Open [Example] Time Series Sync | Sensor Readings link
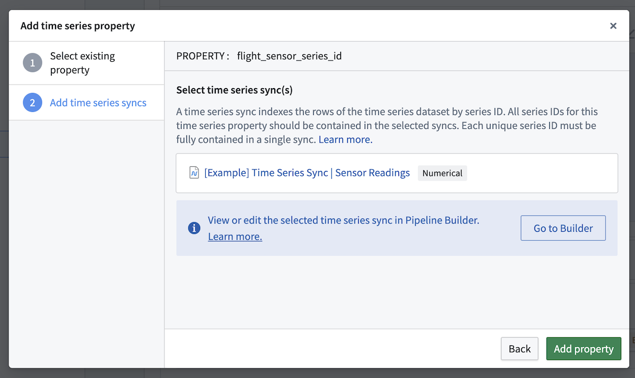The width and height of the screenshot is (635, 378). point(307,173)
